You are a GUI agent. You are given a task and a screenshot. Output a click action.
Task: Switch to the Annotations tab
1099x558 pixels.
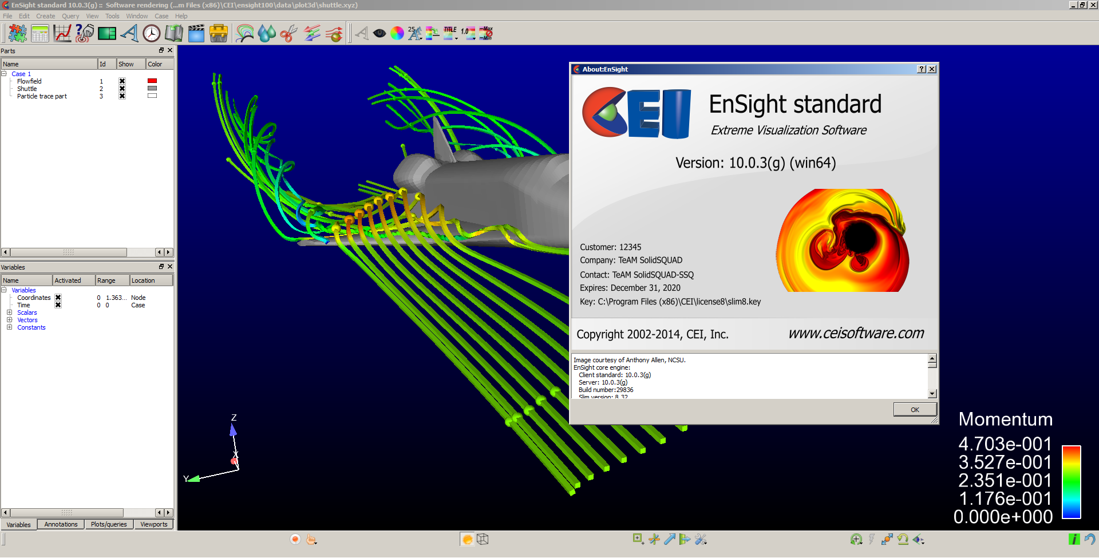coord(61,524)
